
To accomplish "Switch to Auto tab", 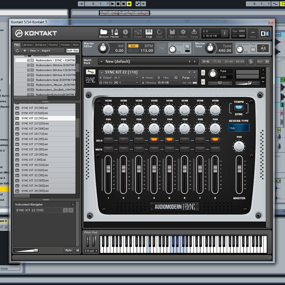I will coord(76,45).
